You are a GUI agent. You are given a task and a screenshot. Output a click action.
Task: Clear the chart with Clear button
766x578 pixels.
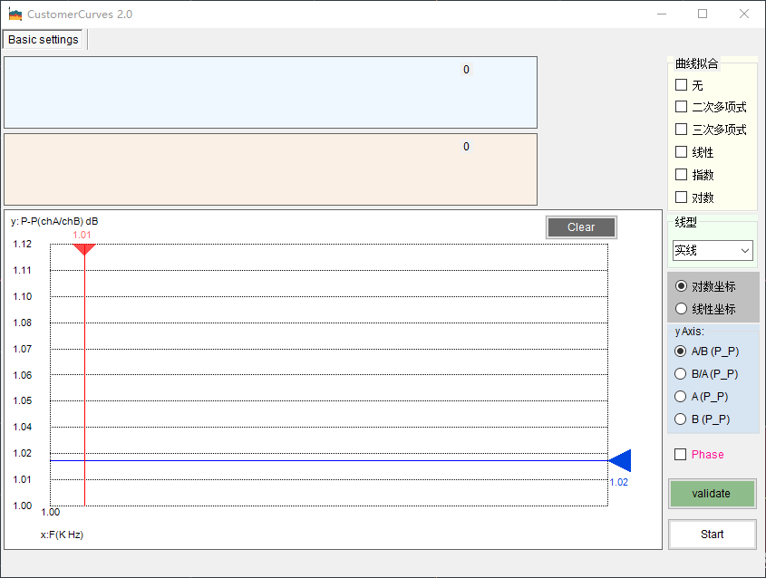click(581, 227)
